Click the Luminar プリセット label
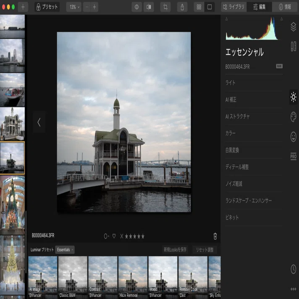This screenshot has height=299, width=299. (42, 249)
